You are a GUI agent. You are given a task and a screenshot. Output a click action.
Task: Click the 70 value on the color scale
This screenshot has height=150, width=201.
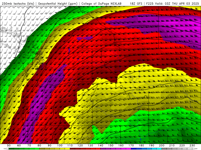(29, 145)
